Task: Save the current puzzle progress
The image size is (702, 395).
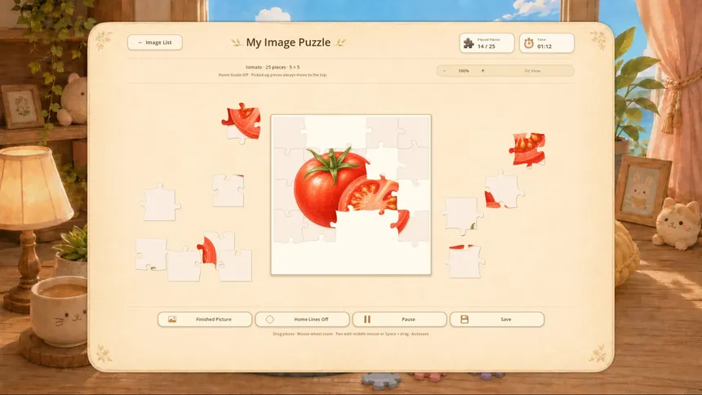Action: (497, 319)
